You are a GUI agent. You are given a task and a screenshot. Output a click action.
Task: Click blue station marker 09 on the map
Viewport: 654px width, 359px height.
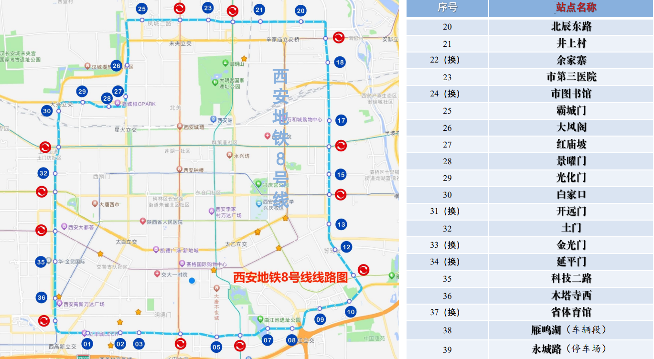[320, 319]
